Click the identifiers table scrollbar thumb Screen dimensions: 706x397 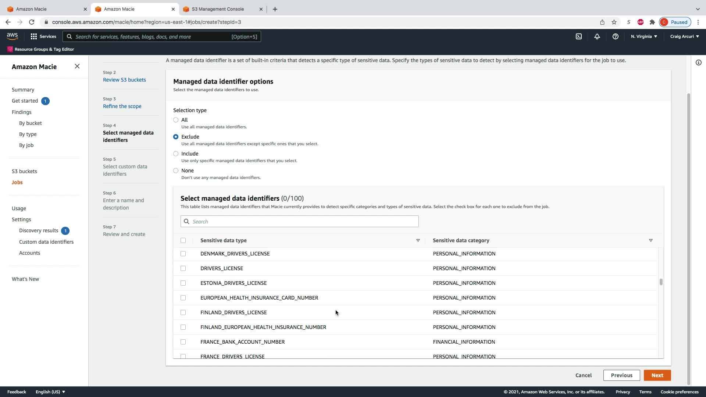pyautogui.click(x=661, y=282)
